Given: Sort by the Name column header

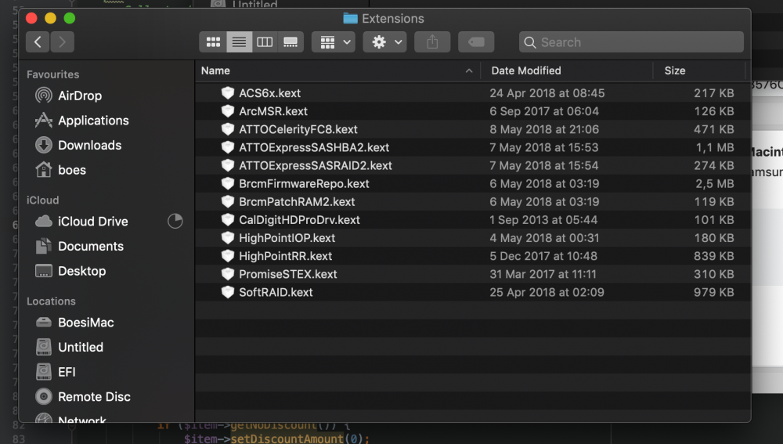Looking at the screenshot, I should (215, 70).
